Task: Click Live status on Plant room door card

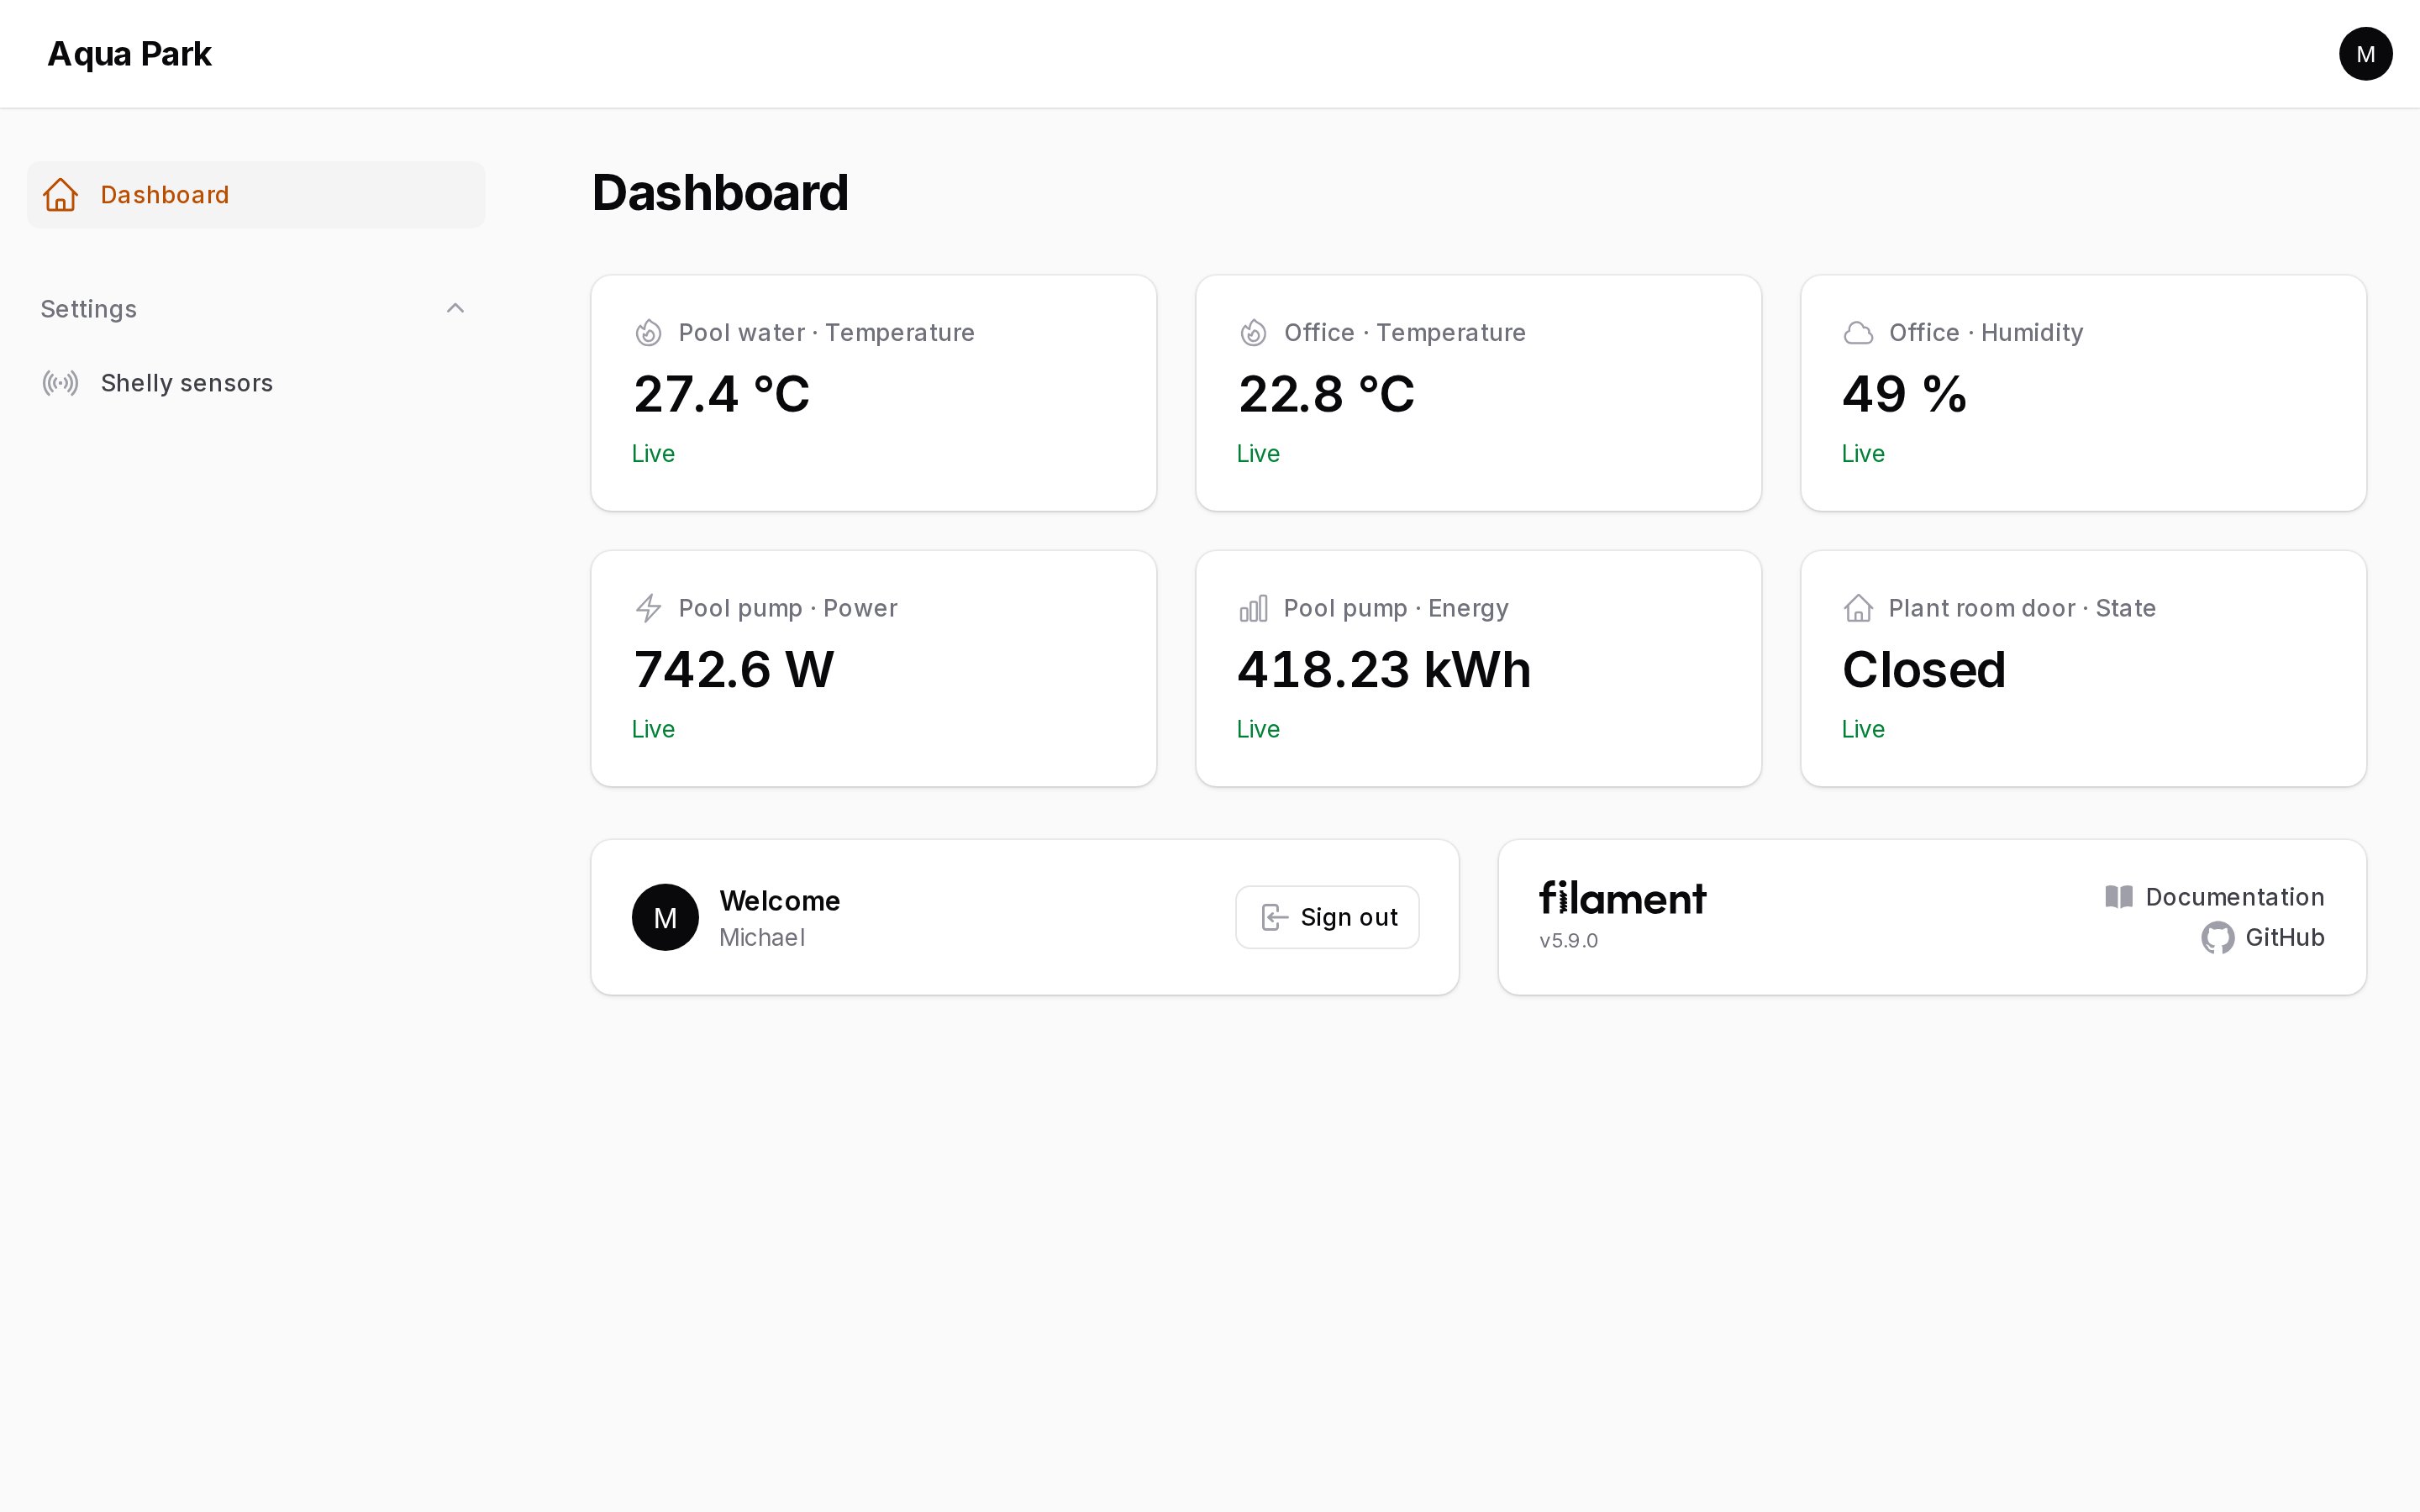Action: click(1863, 729)
